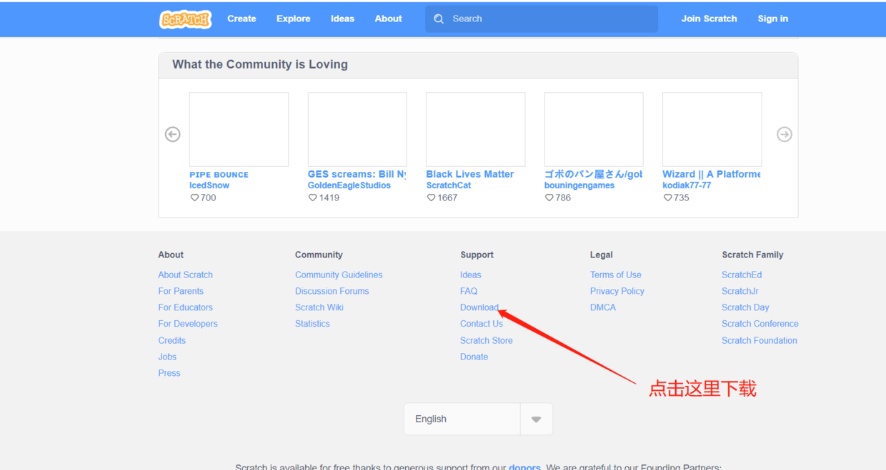Click the About Scratch footer link
Screen dimensions: 886x470
point(185,275)
